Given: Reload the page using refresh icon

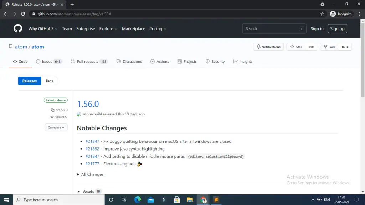Looking at the screenshot, I should pyautogui.click(x=23, y=14).
